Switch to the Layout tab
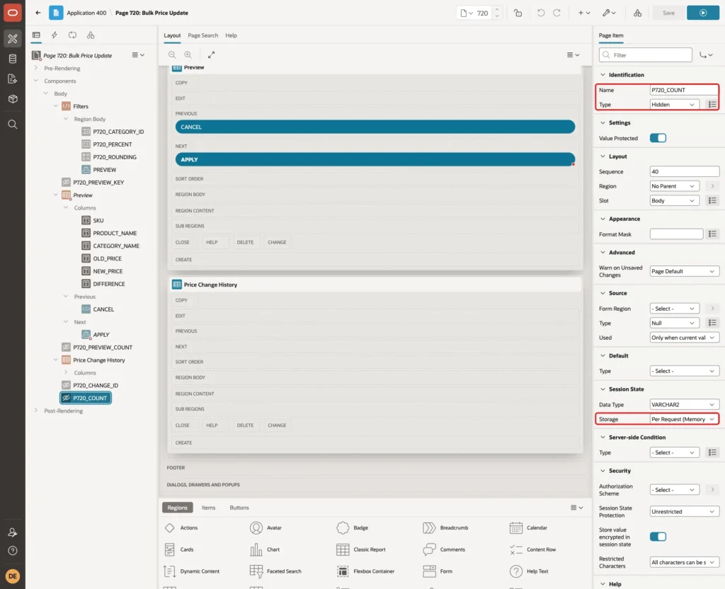The width and height of the screenshot is (725, 589). coord(172,35)
